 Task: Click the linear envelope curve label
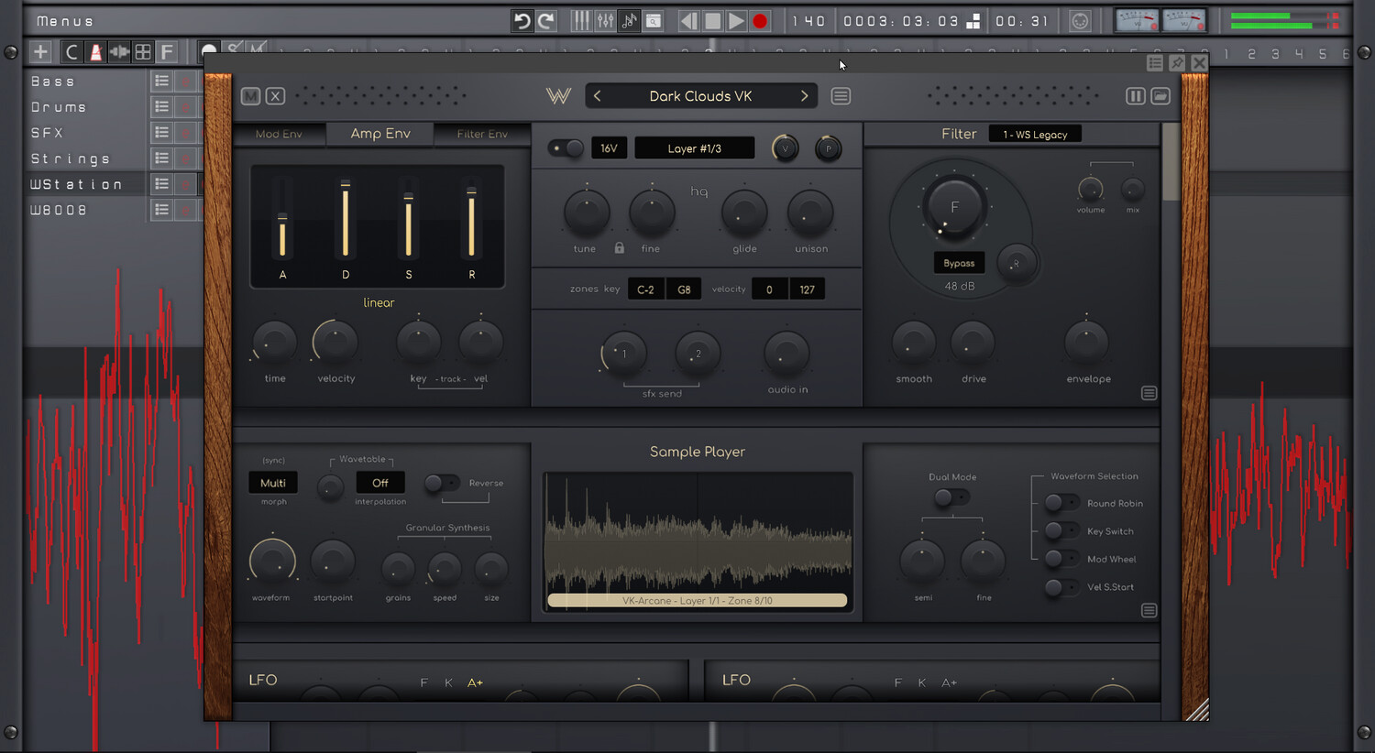(x=379, y=302)
